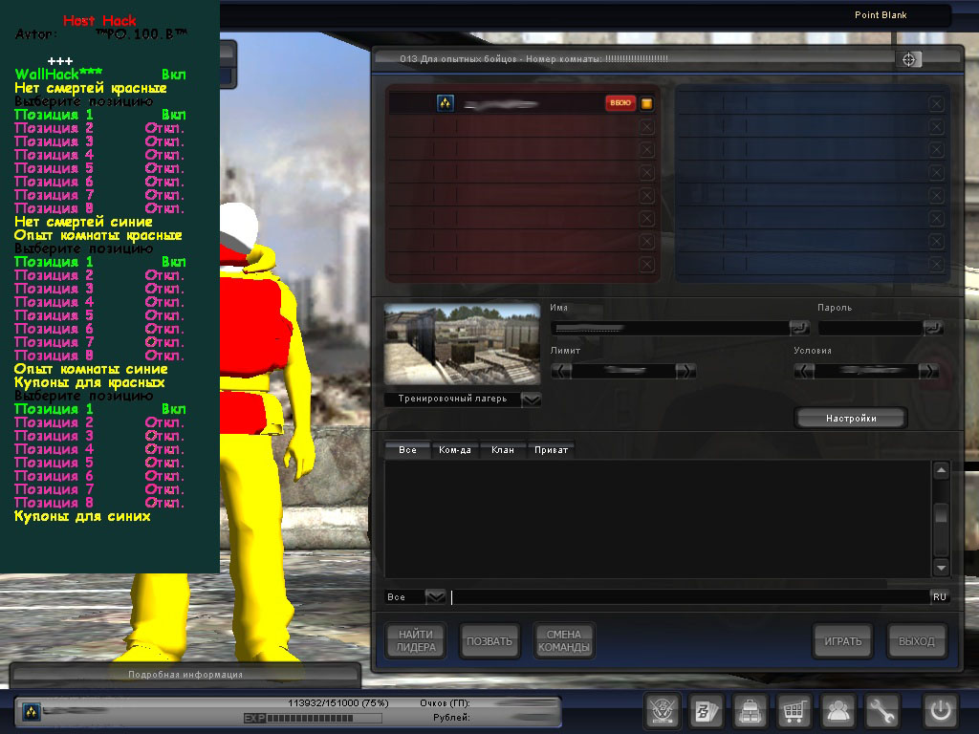The width and height of the screenshot is (979, 734).
Task: Close the last slot of blue team
Action: (x=936, y=265)
